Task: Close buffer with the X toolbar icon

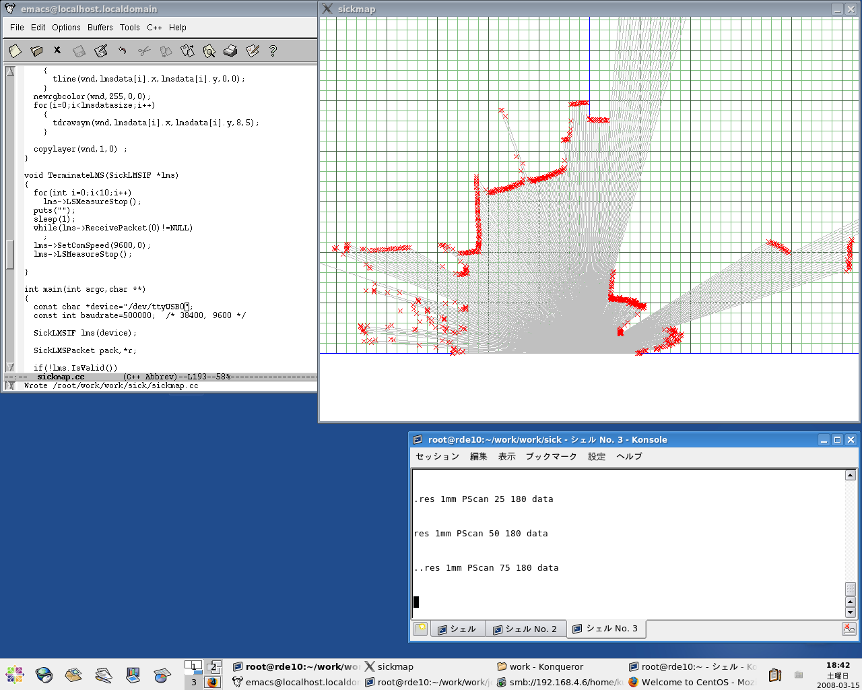Action: coord(57,50)
